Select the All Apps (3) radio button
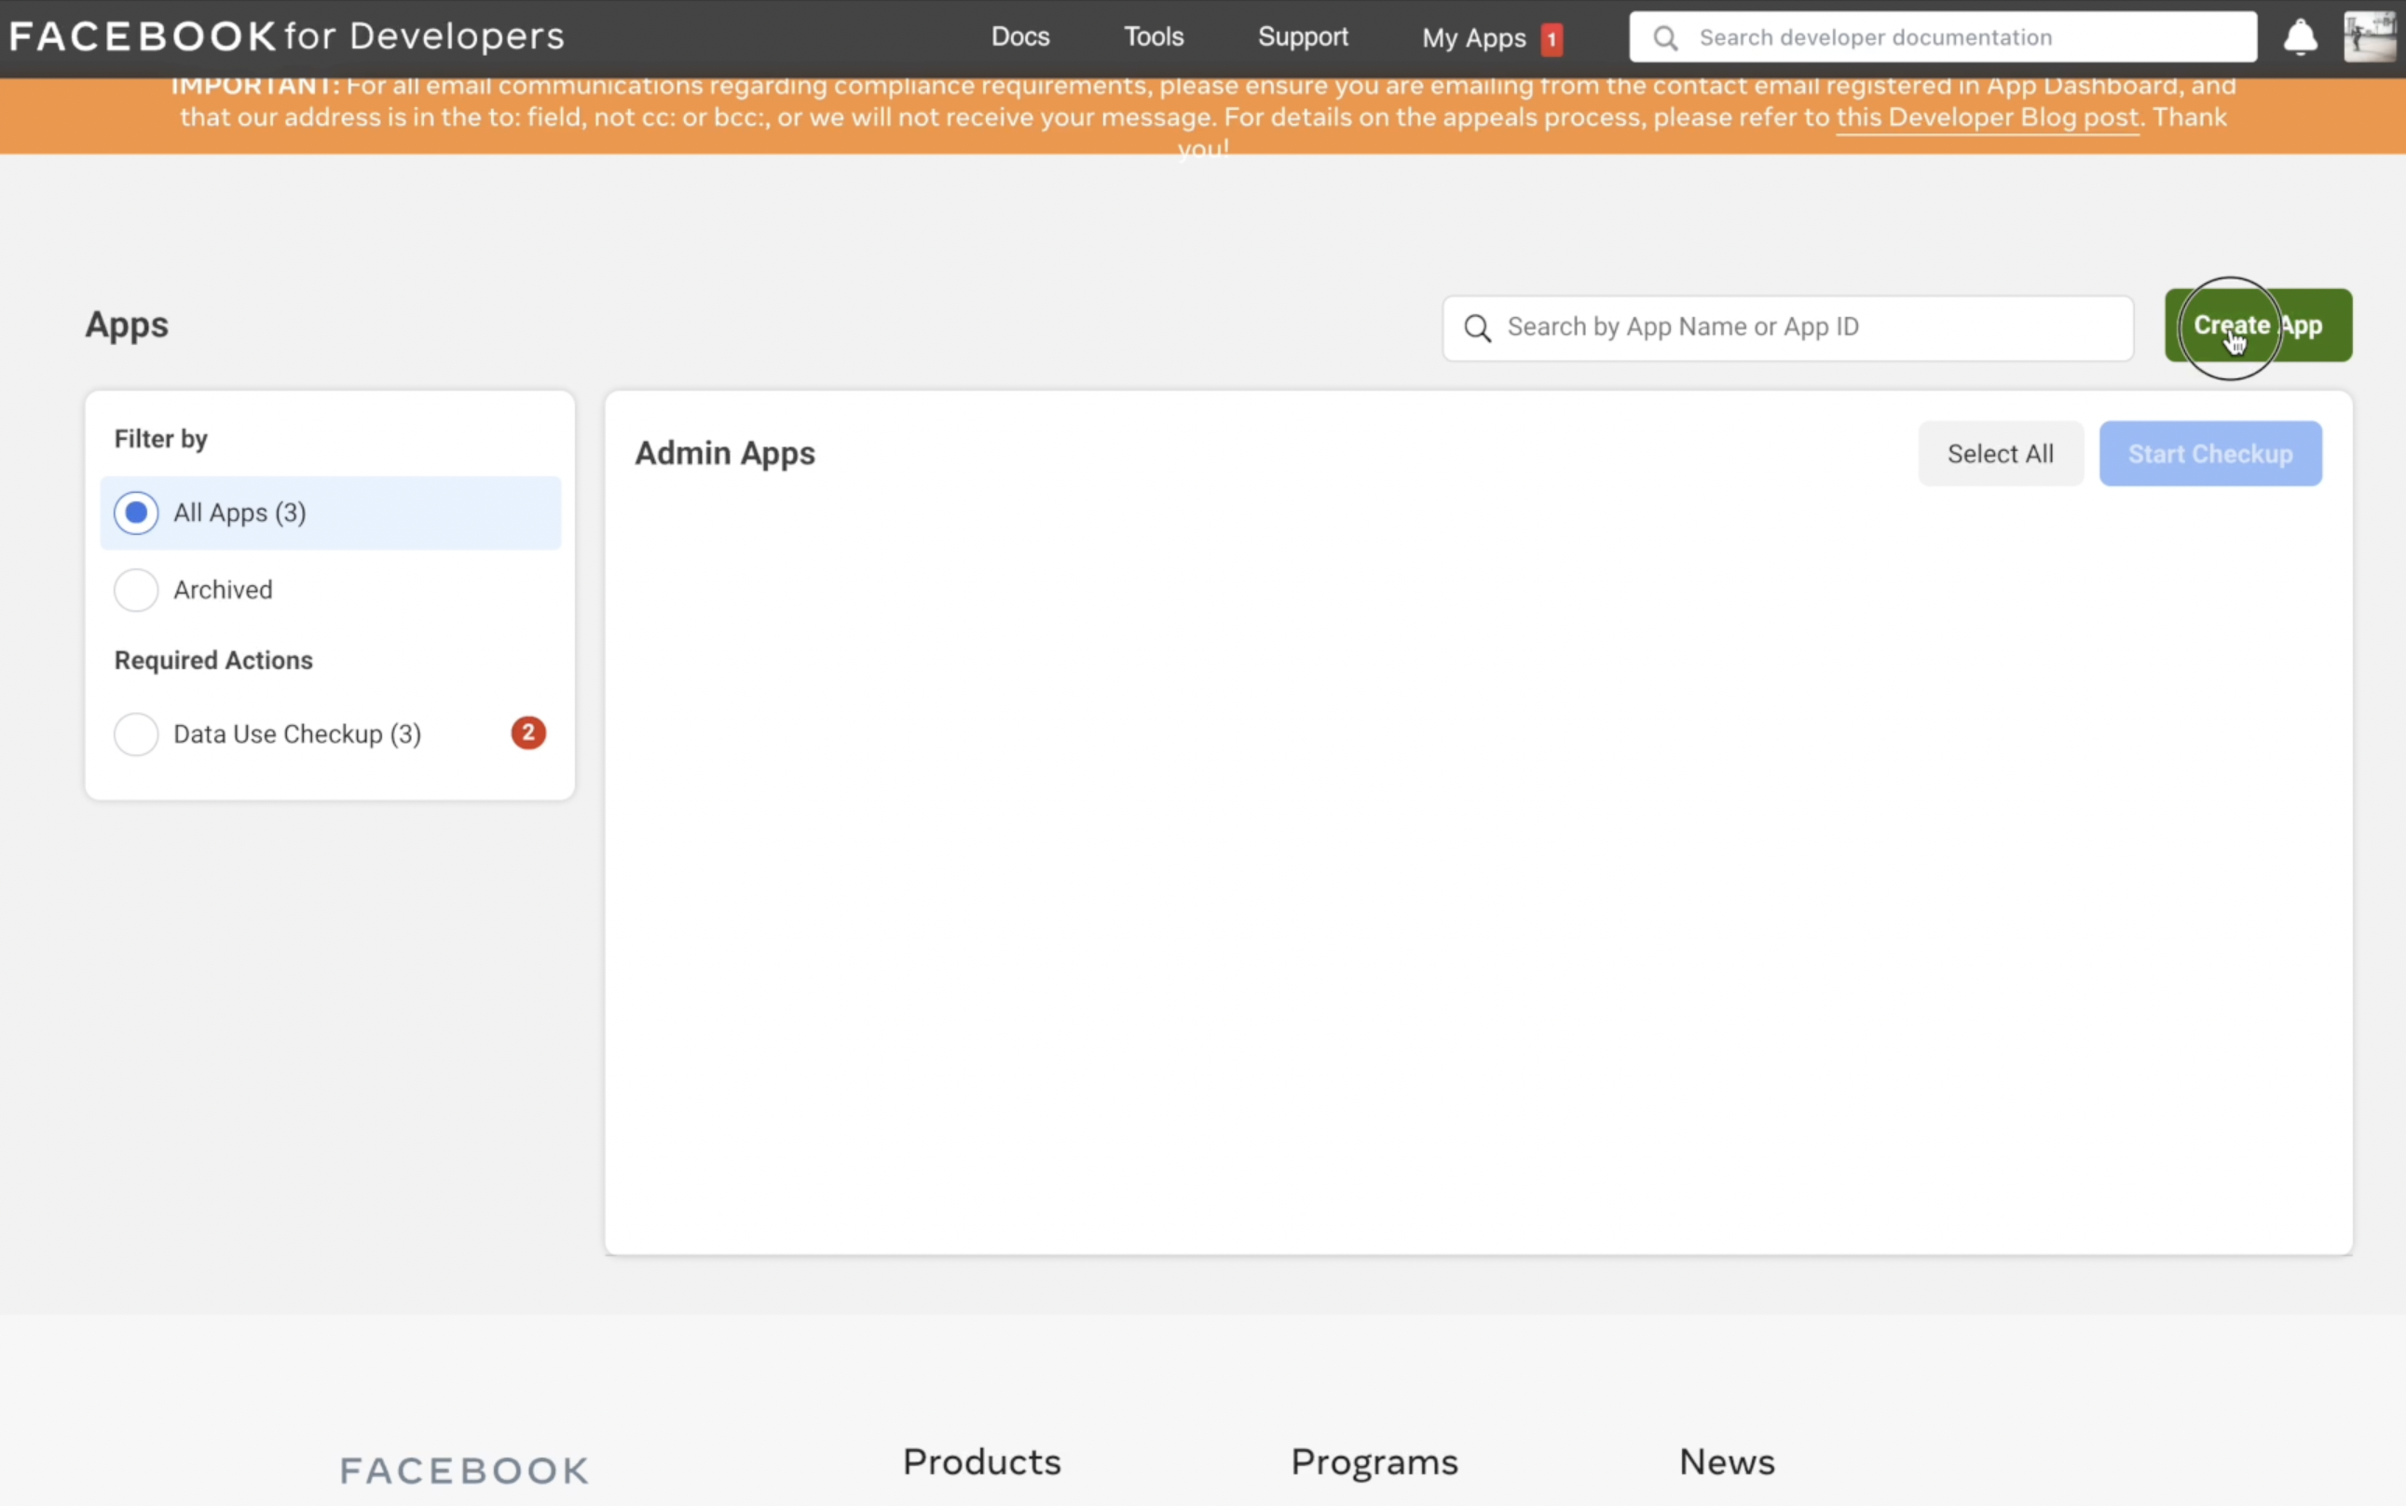This screenshot has height=1506, width=2406. 136,513
